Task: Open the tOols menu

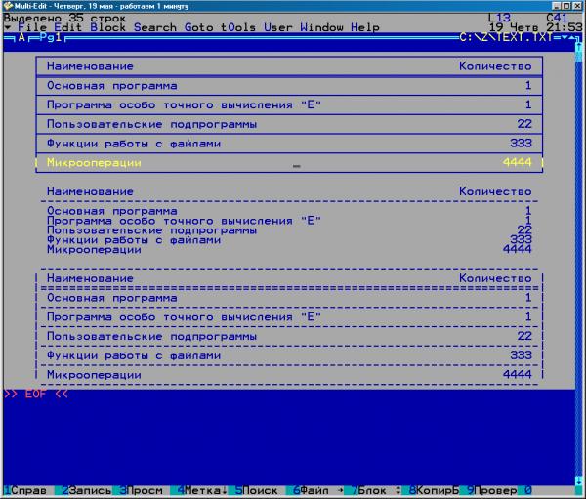Action: [x=238, y=27]
